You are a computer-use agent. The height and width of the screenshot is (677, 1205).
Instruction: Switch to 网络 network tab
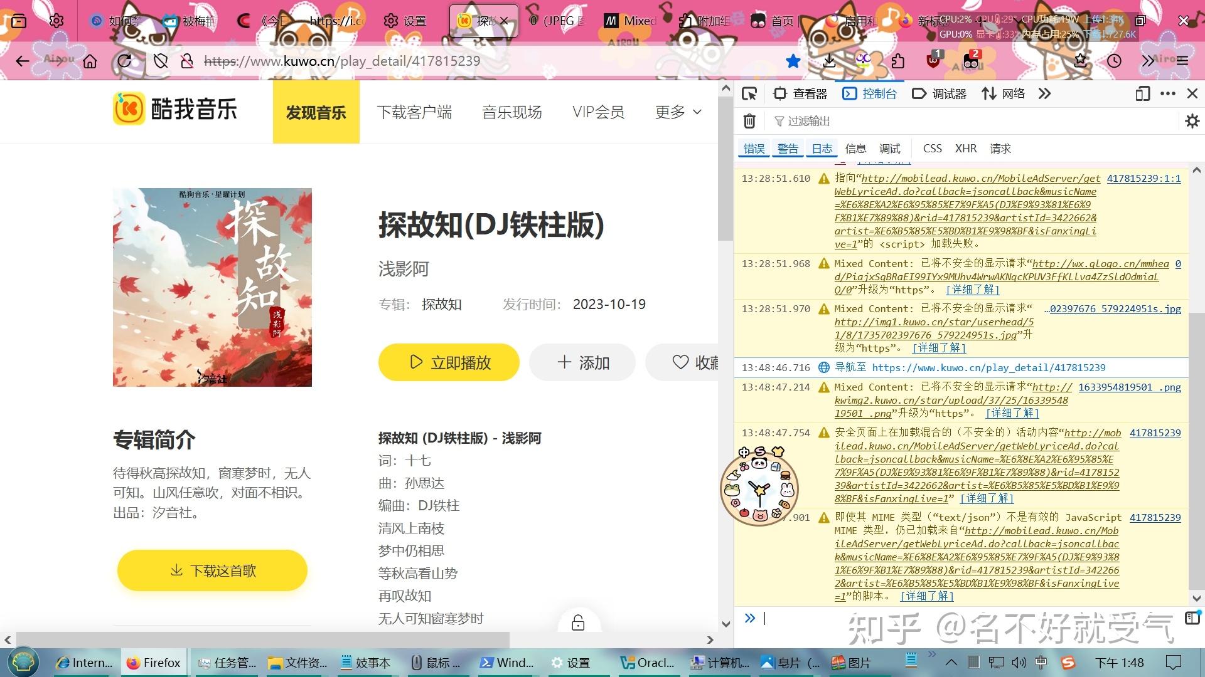point(1004,94)
